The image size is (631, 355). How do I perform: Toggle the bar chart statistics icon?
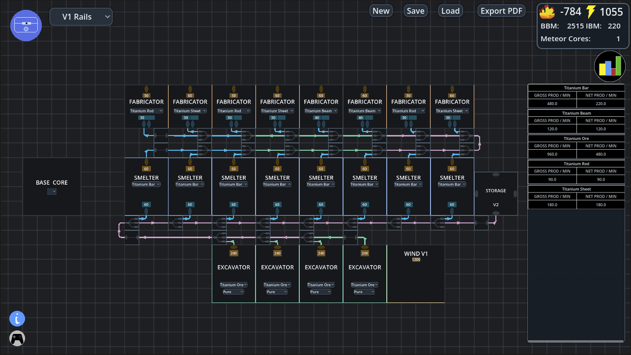point(610,66)
